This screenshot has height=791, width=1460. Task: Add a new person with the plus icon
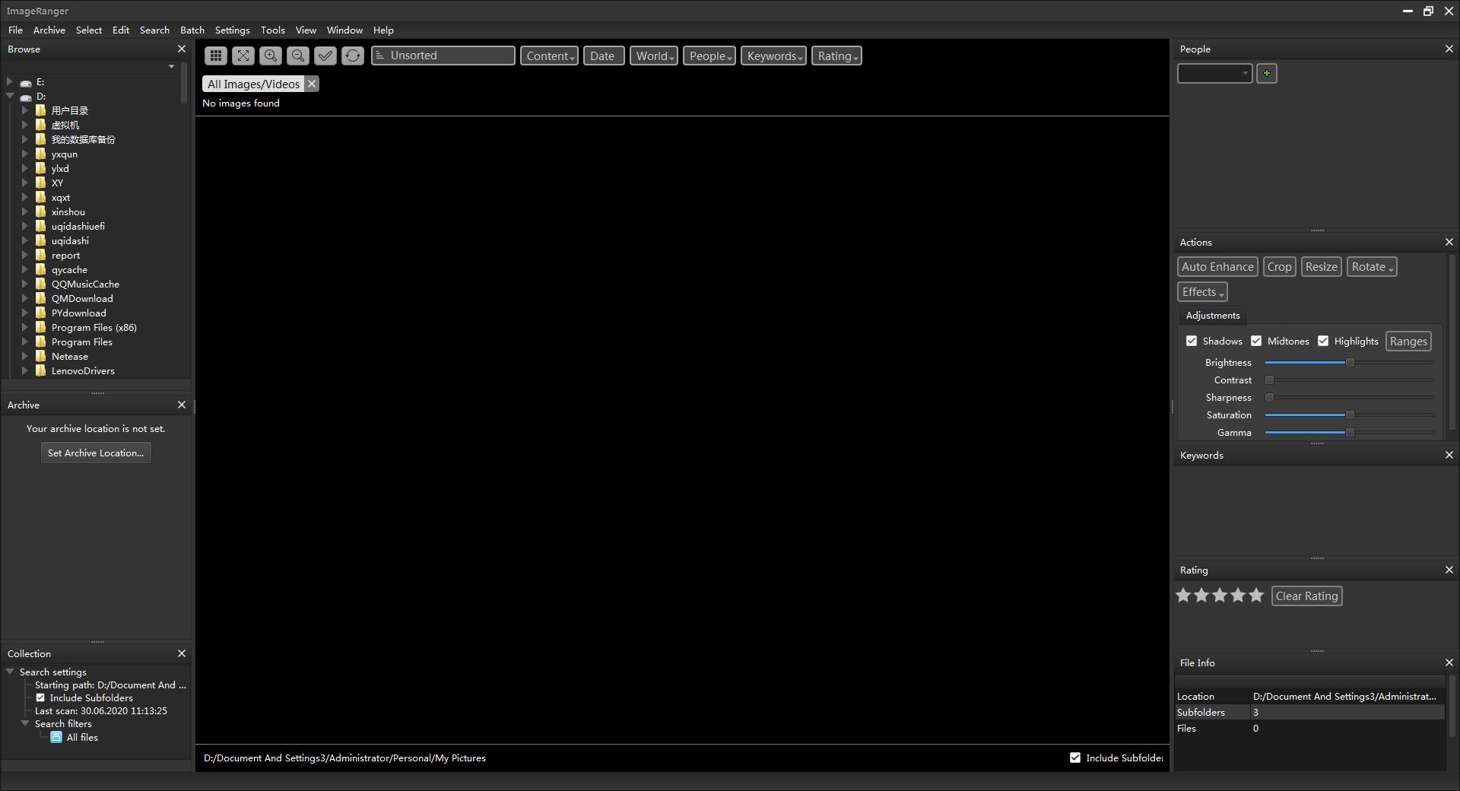(x=1266, y=74)
